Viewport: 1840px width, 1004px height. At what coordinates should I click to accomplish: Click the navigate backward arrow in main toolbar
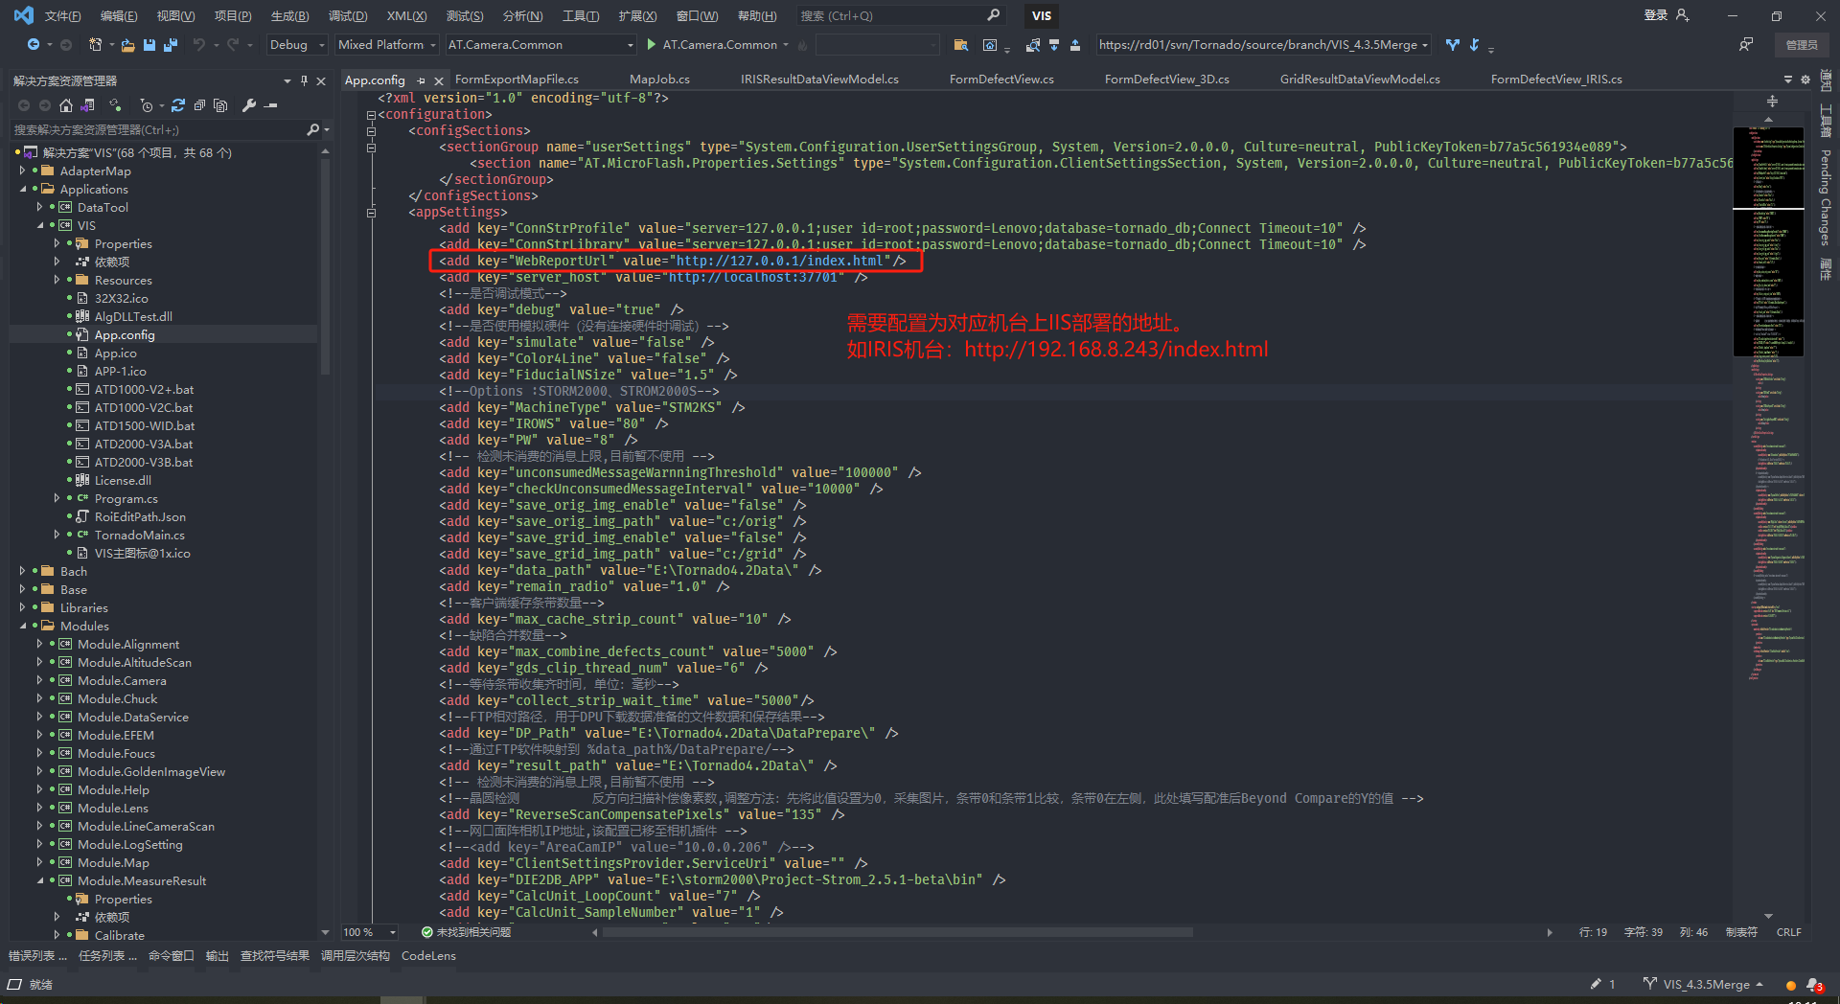[33, 44]
